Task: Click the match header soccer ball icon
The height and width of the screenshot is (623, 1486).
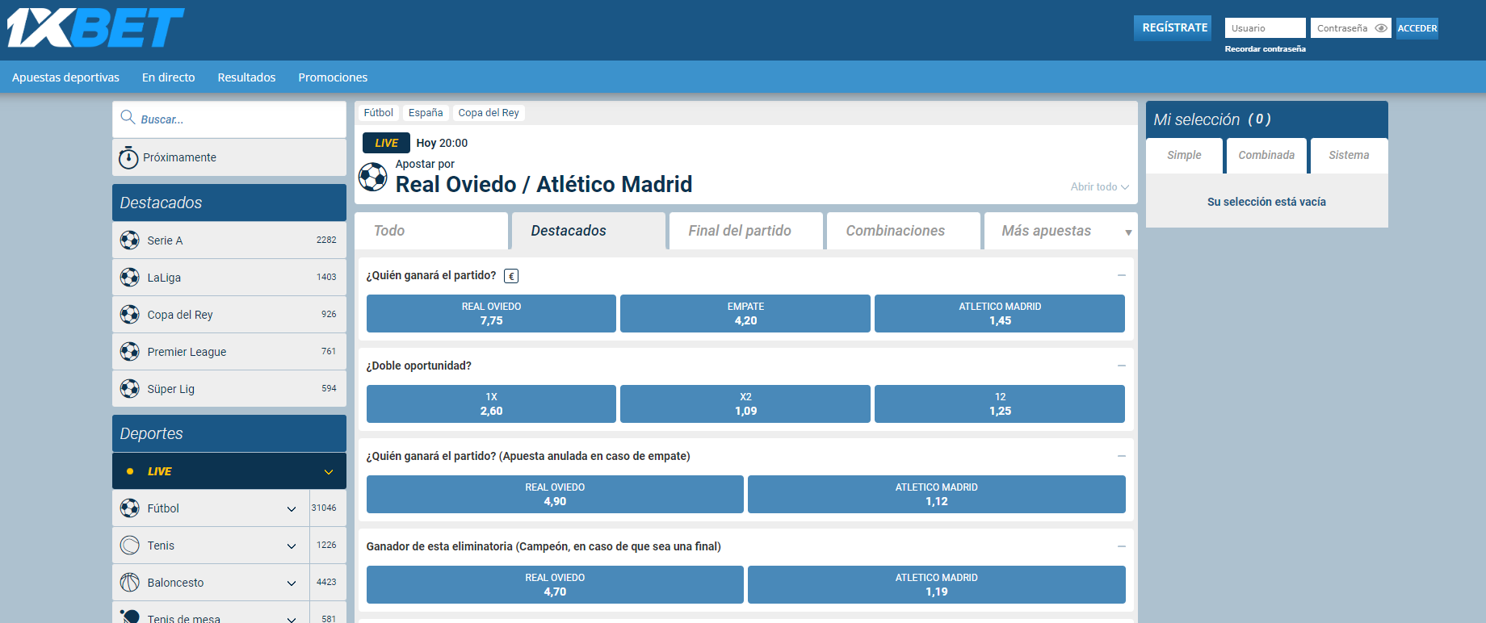Action: 373,177
